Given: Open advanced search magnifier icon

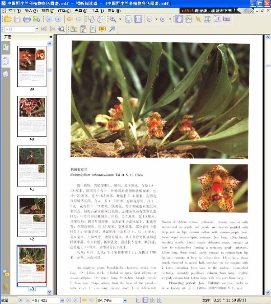Looking at the screenshot, I should (x=61, y=29).
